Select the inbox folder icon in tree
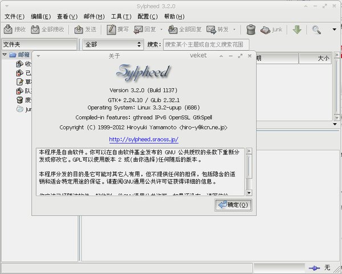This screenshot has width=342, height=274. (x=19, y=64)
